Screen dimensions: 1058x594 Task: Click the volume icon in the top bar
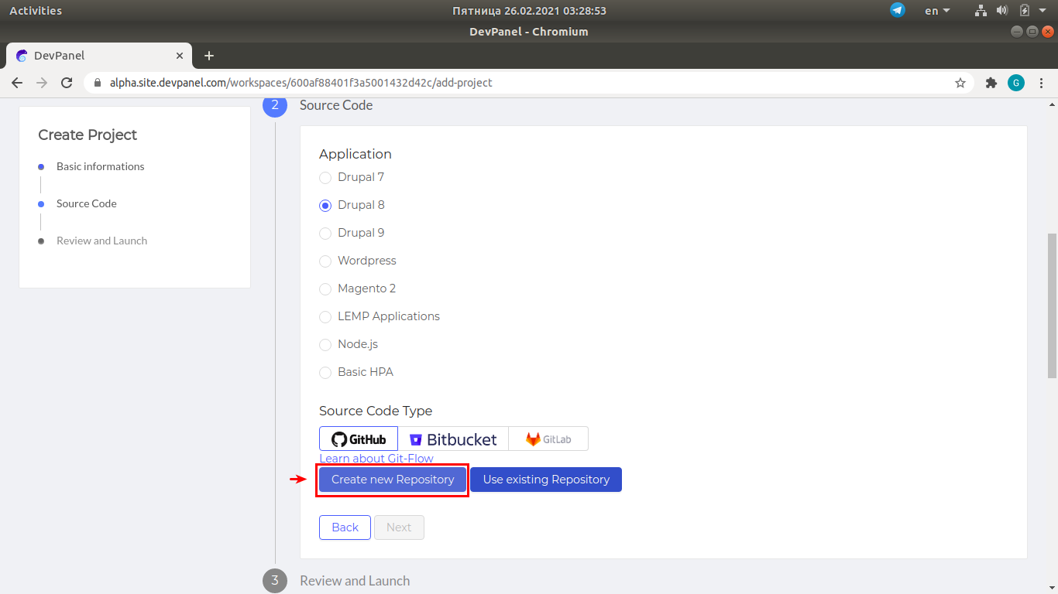pyautogui.click(x=1002, y=10)
